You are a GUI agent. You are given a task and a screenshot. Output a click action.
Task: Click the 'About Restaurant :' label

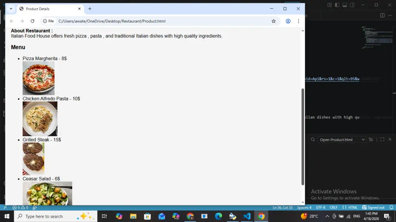32,31
